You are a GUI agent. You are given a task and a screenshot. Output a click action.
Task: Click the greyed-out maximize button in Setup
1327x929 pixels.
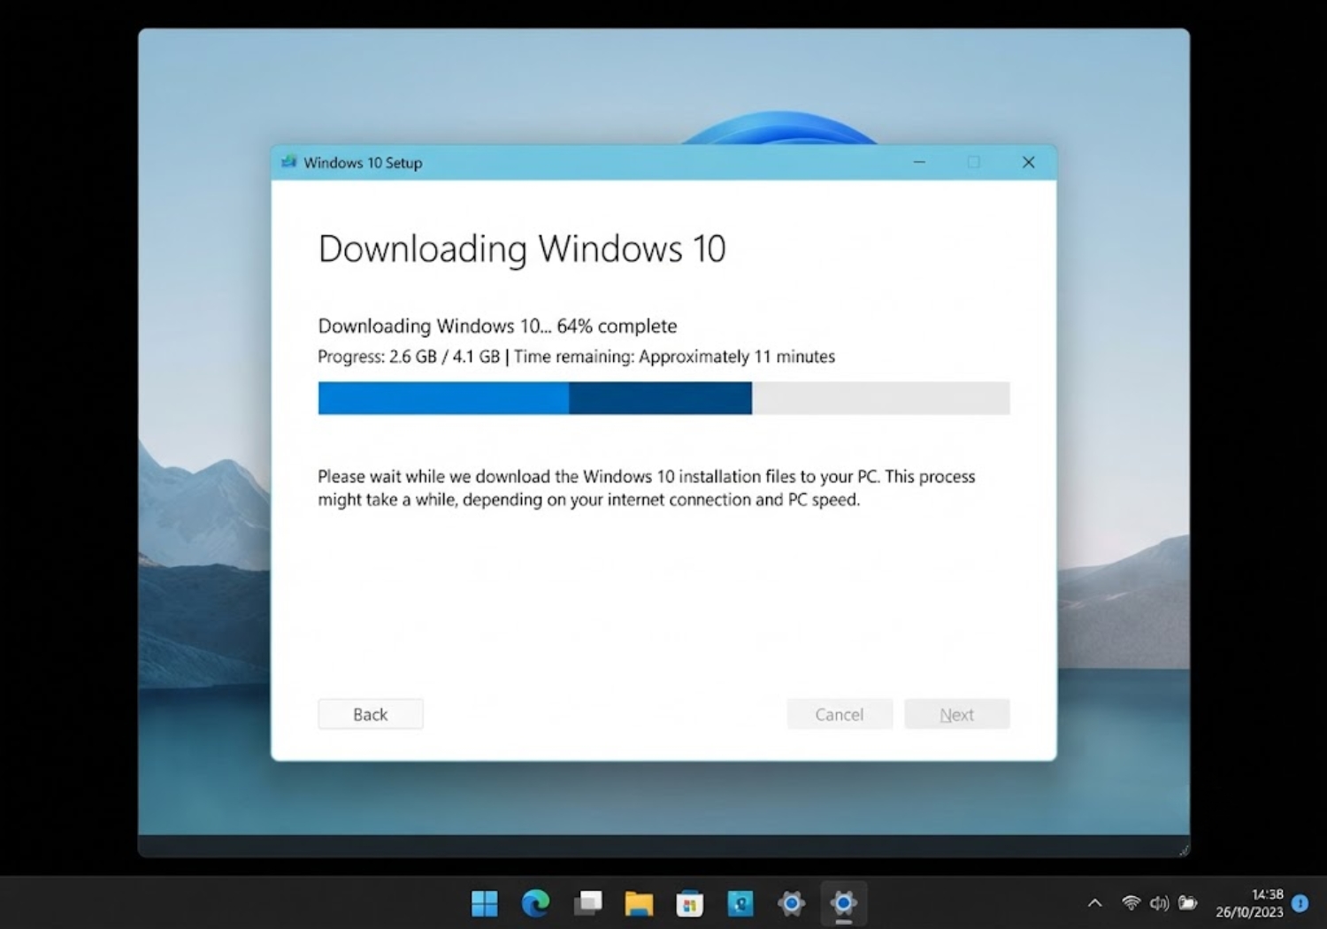coord(974,162)
